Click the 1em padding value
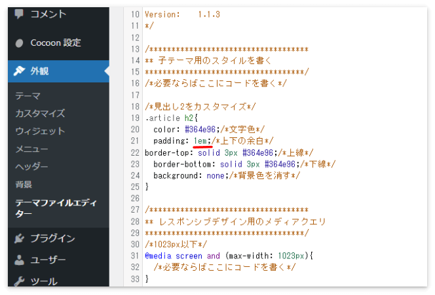The width and height of the screenshot is (435, 295). coord(200,141)
